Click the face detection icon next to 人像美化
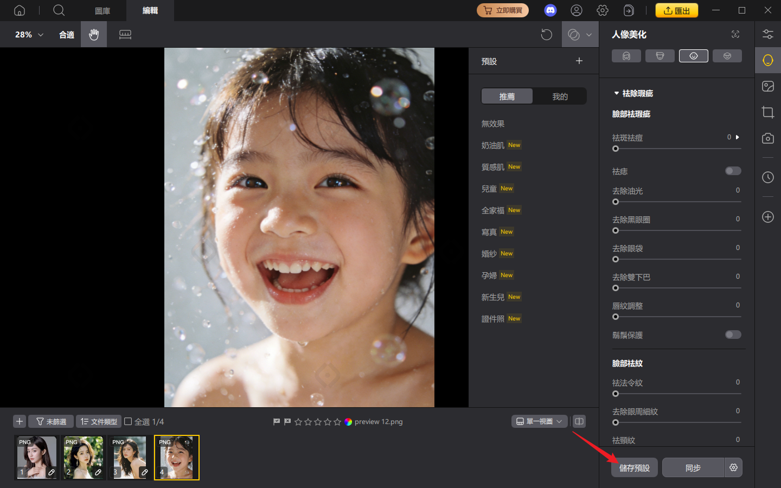This screenshot has width=781, height=488. [735, 34]
